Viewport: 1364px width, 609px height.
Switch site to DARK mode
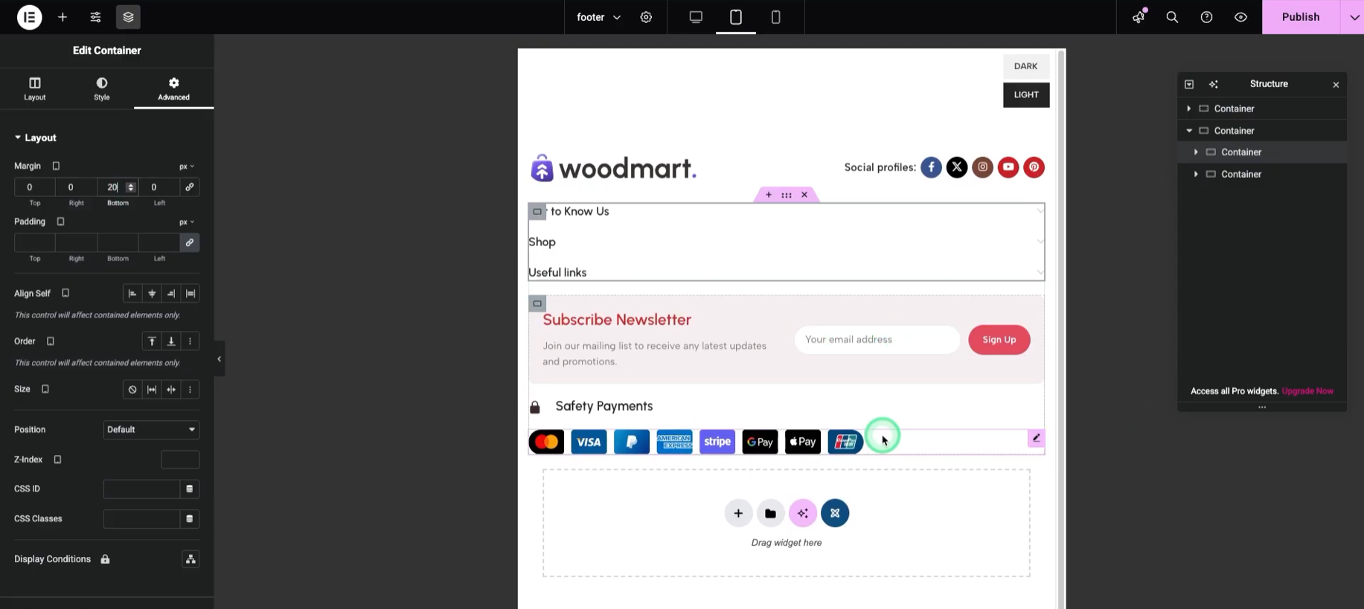[x=1026, y=66]
